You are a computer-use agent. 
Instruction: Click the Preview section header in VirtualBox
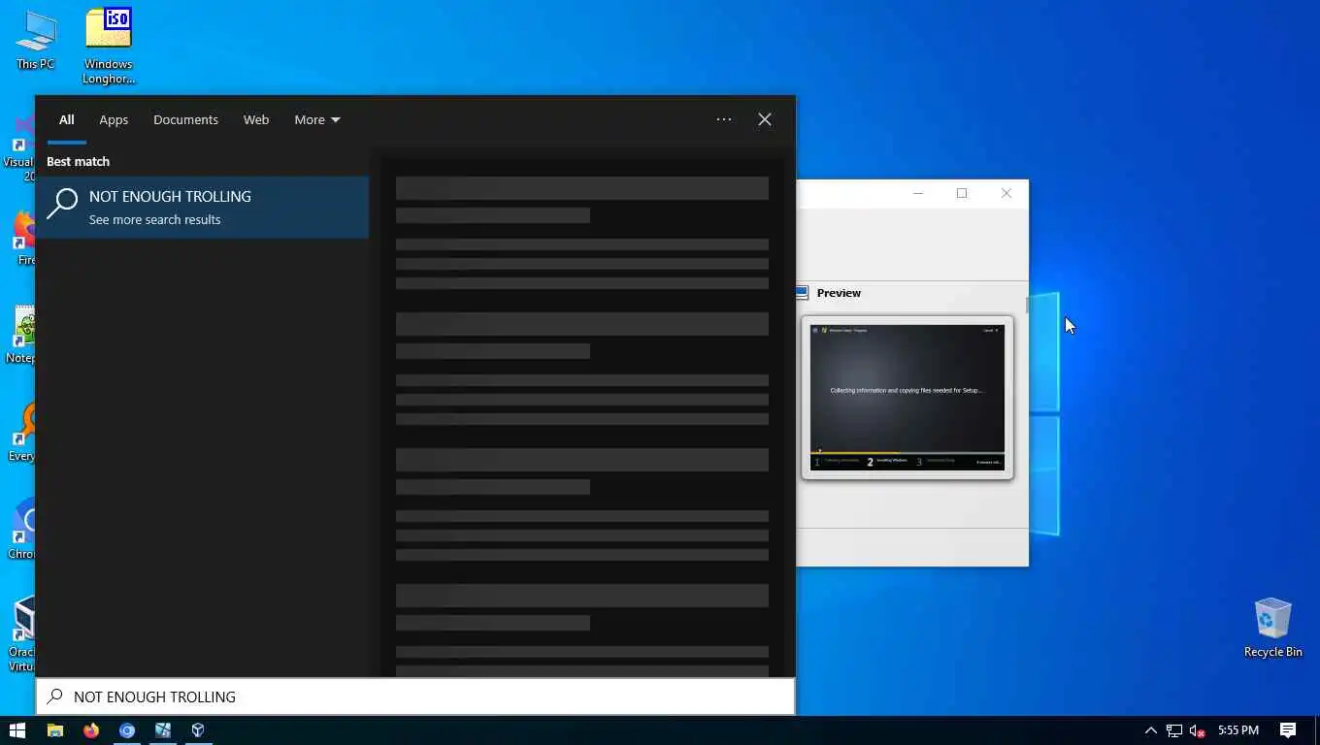pyautogui.click(x=839, y=293)
